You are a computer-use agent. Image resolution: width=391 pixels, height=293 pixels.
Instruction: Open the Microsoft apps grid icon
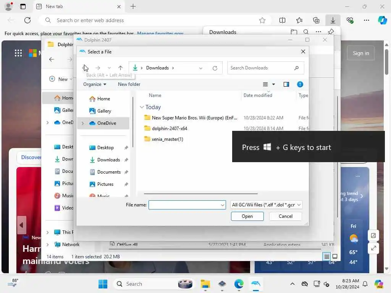pos(18,53)
